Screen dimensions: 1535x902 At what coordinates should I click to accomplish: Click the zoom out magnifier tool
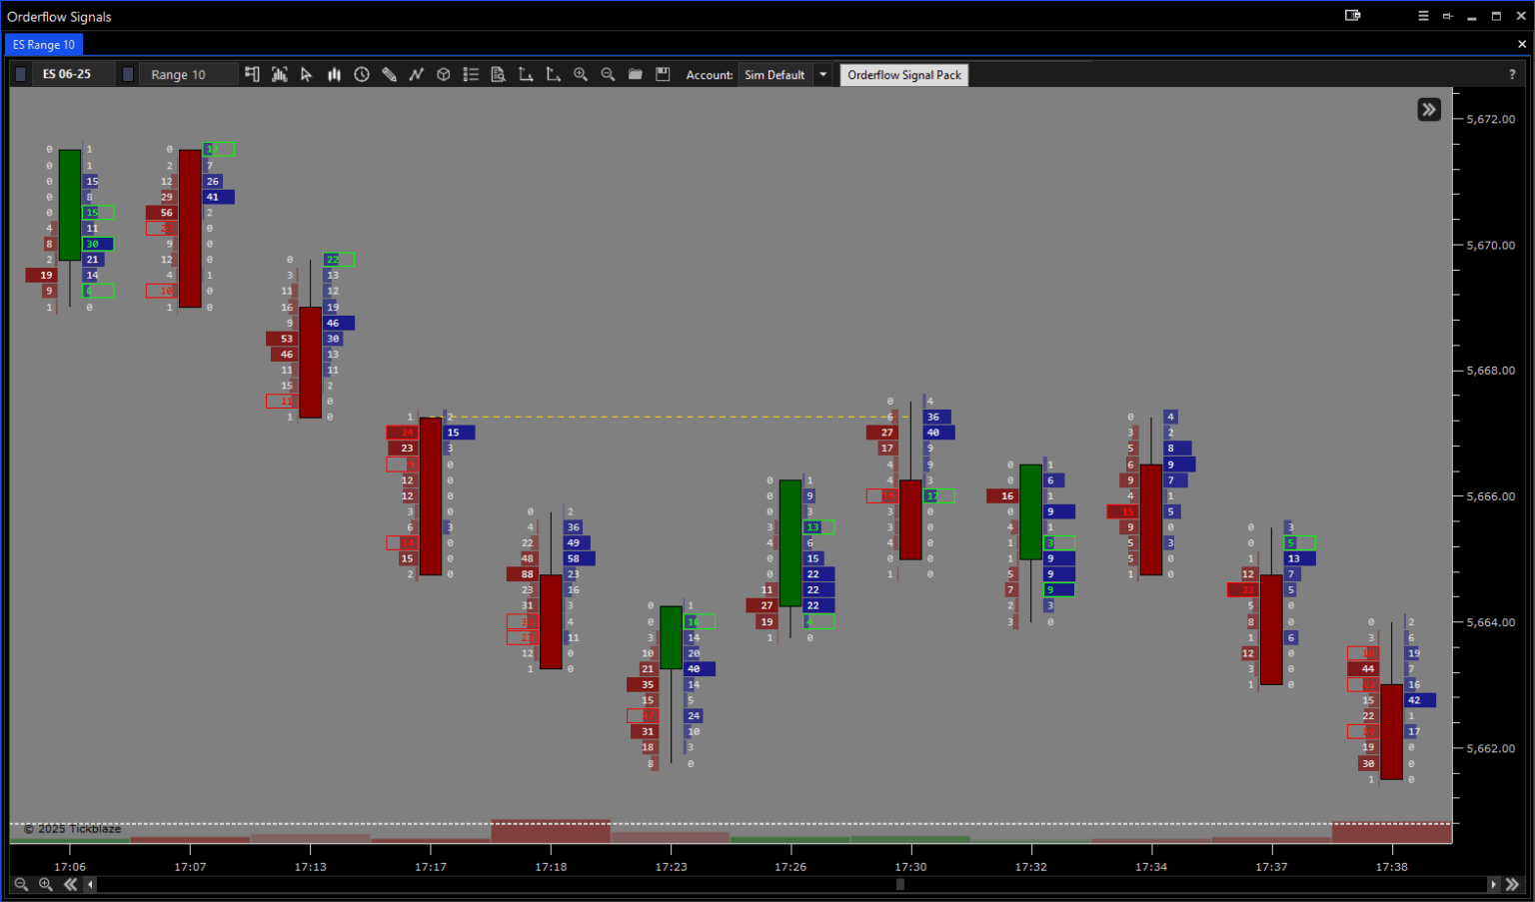click(x=608, y=74)
